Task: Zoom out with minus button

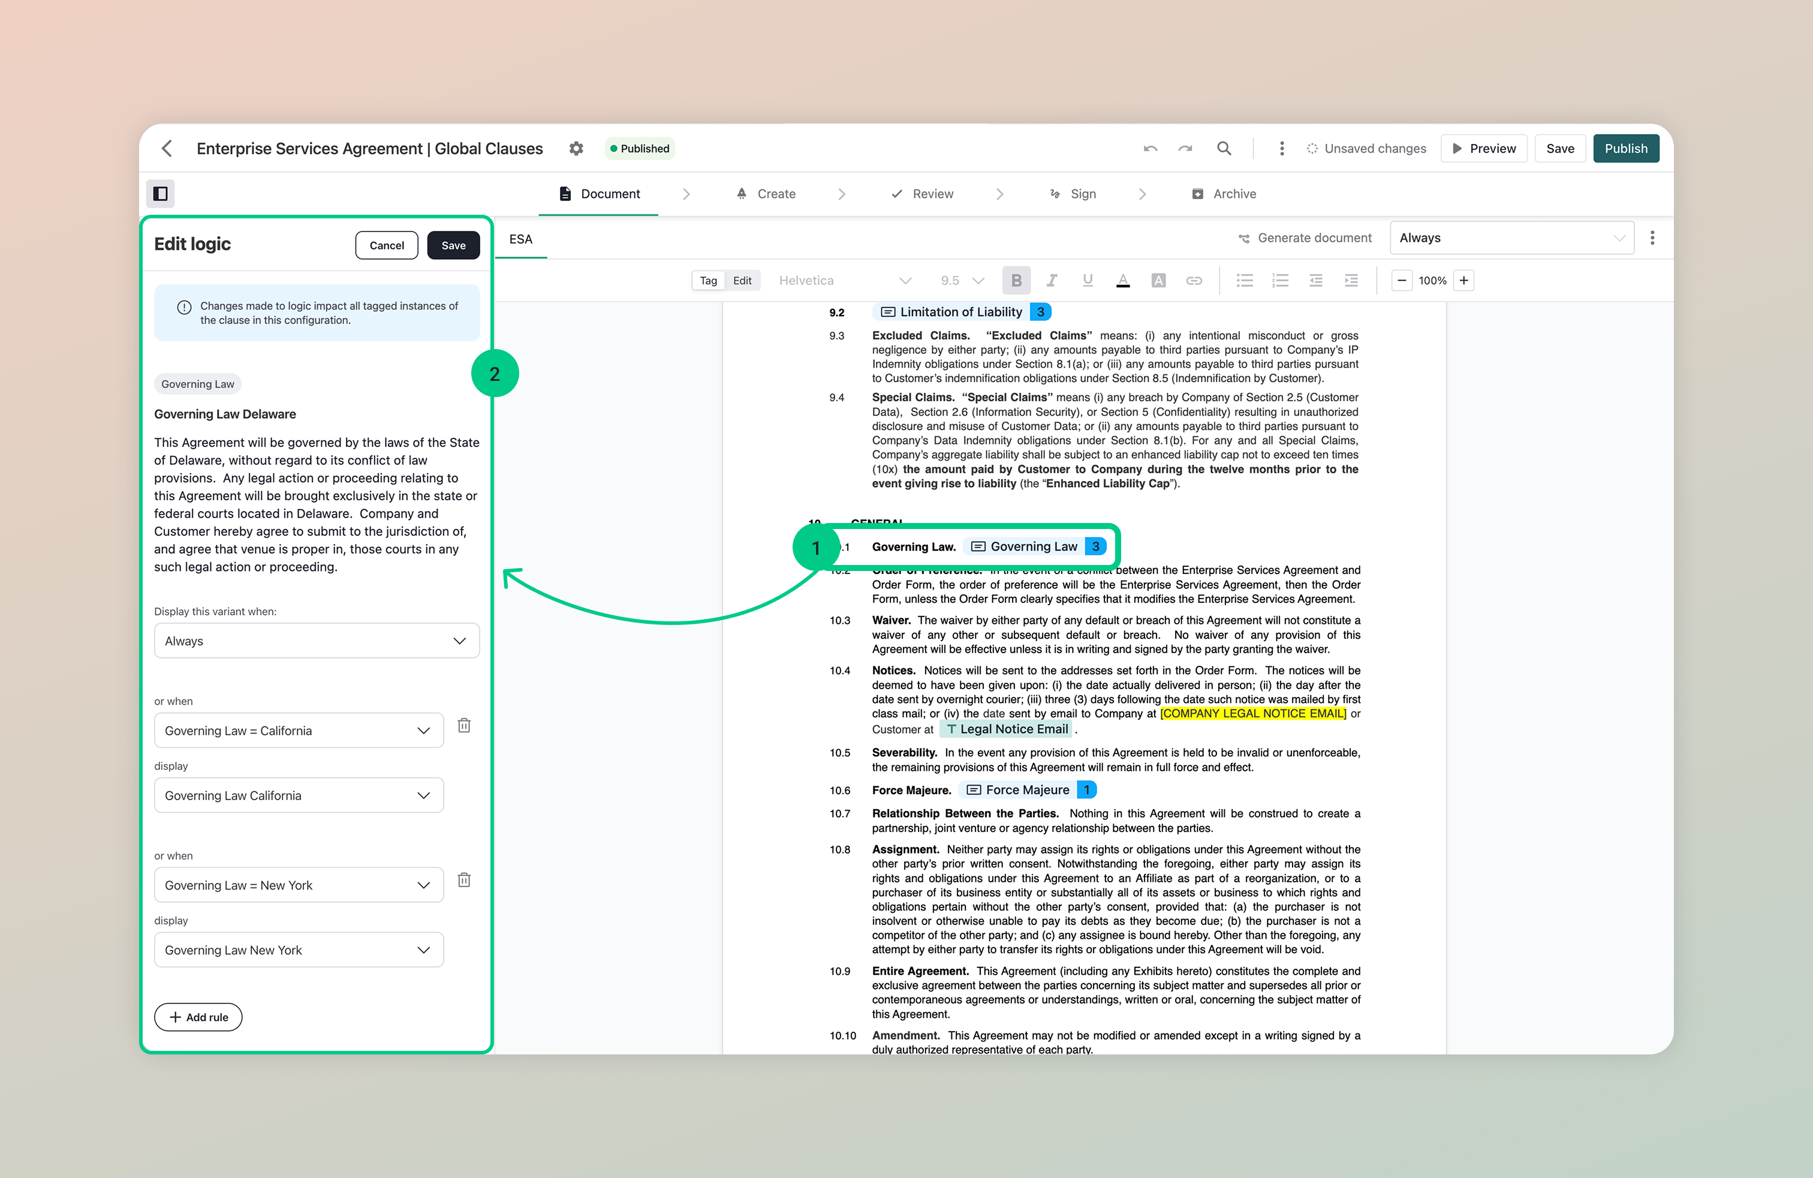Action: (1402, 280)
